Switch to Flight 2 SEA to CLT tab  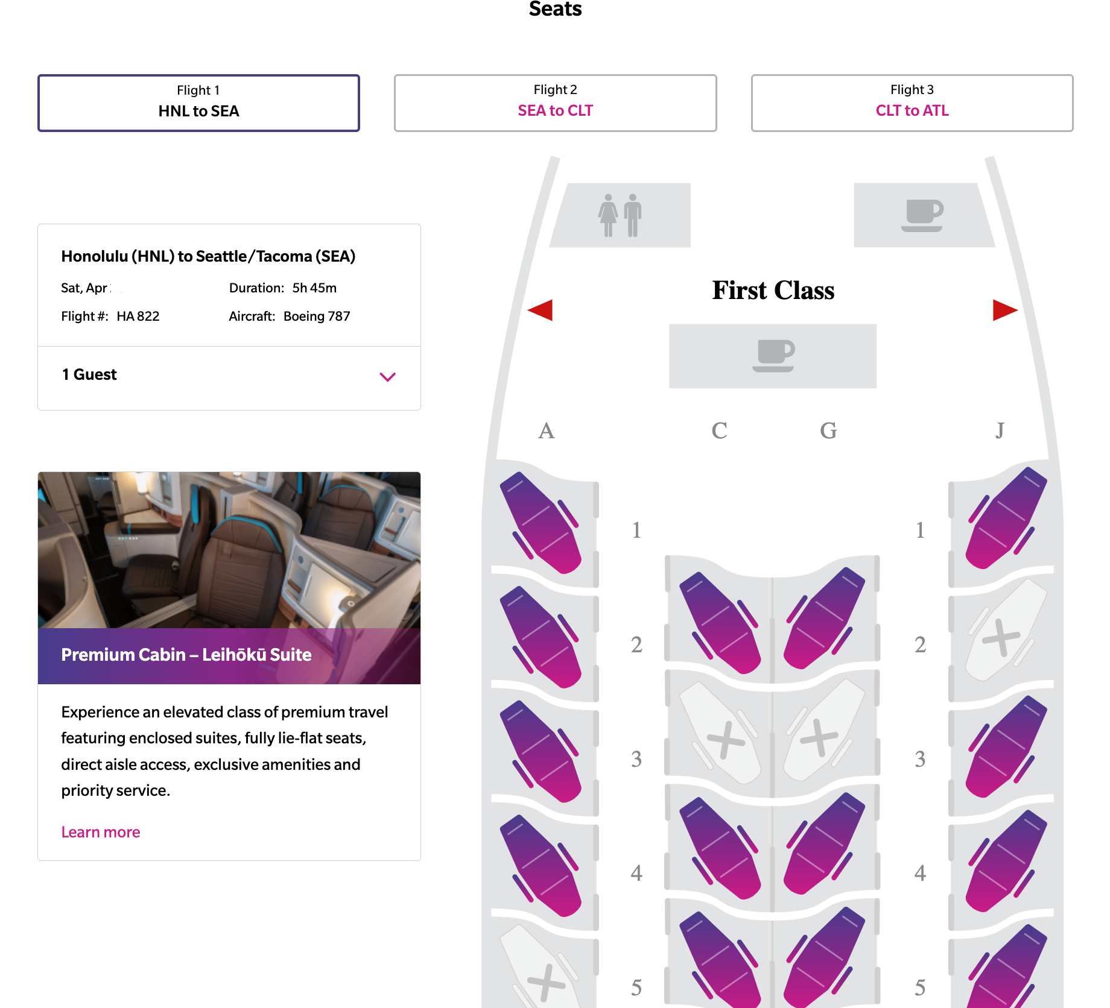[x=556, y=103]
